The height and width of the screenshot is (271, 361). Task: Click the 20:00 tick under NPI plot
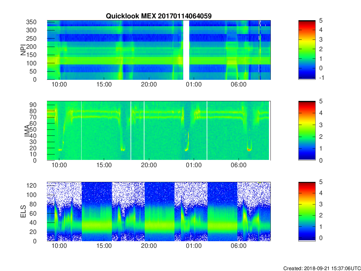click(x=149, y=85)
